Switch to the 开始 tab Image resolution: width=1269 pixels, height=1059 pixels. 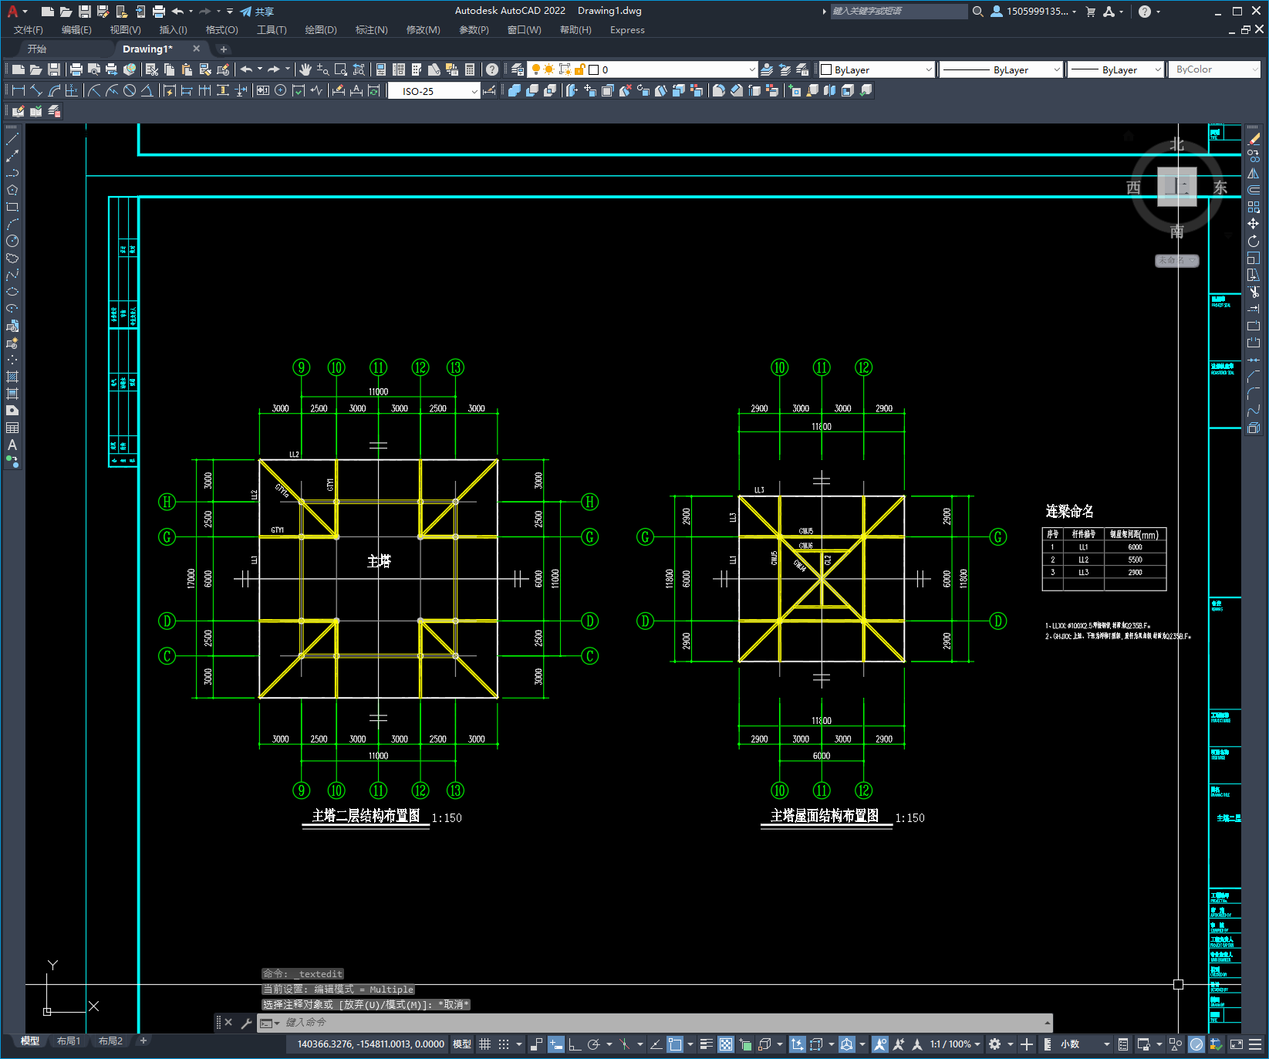(x=37, y=49)
